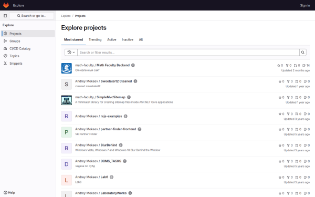Viewport: 315px width, 197px height.
Task: Open Snippets in the sidebar
Action: (28, 64)
